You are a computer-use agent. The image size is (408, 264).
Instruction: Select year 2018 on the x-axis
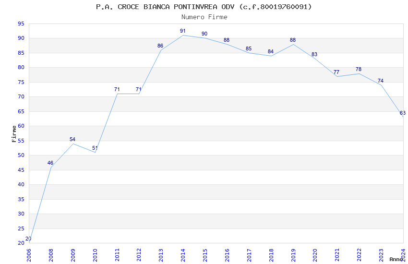pyautogui.click(x=271, y=255)
